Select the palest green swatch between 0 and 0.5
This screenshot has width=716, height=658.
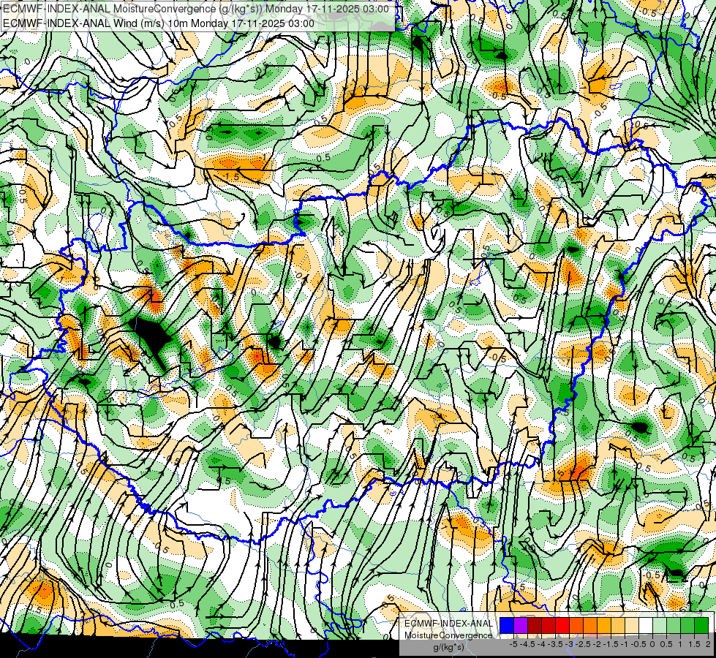660,625
